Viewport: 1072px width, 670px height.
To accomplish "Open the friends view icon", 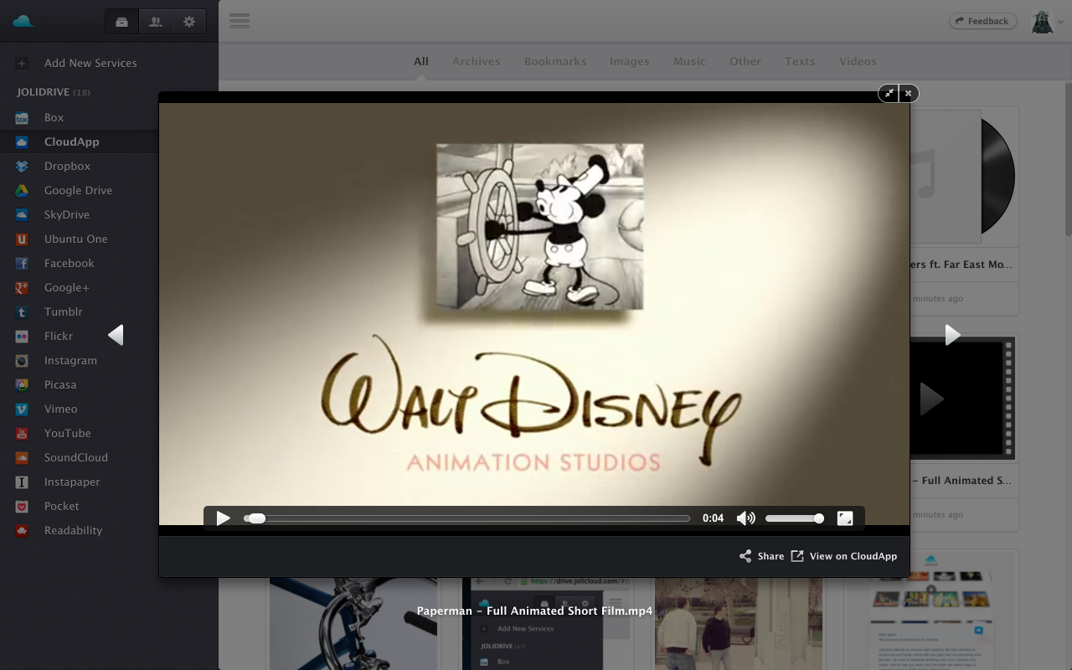I will point(155,22).
